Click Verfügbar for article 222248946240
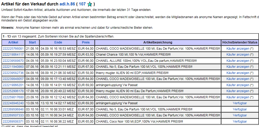 click(x=240, y=103)
